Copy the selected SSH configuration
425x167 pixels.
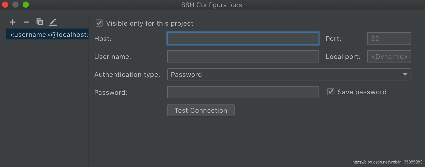tap(40, 22)
